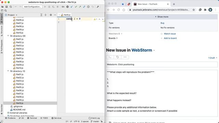Open Settings via the wrench icon
This screenshot has width=219, height=123.
98,7
